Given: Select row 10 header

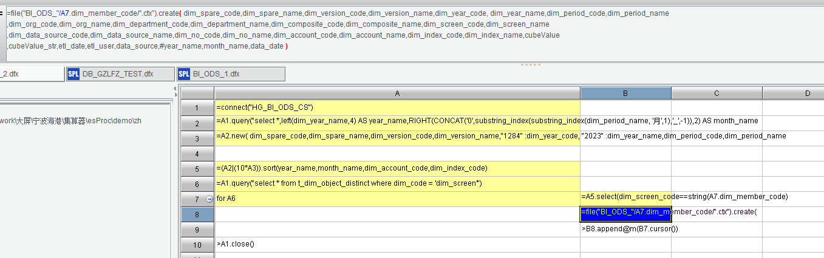Looking at the screenshot, I should coord(197,244).
